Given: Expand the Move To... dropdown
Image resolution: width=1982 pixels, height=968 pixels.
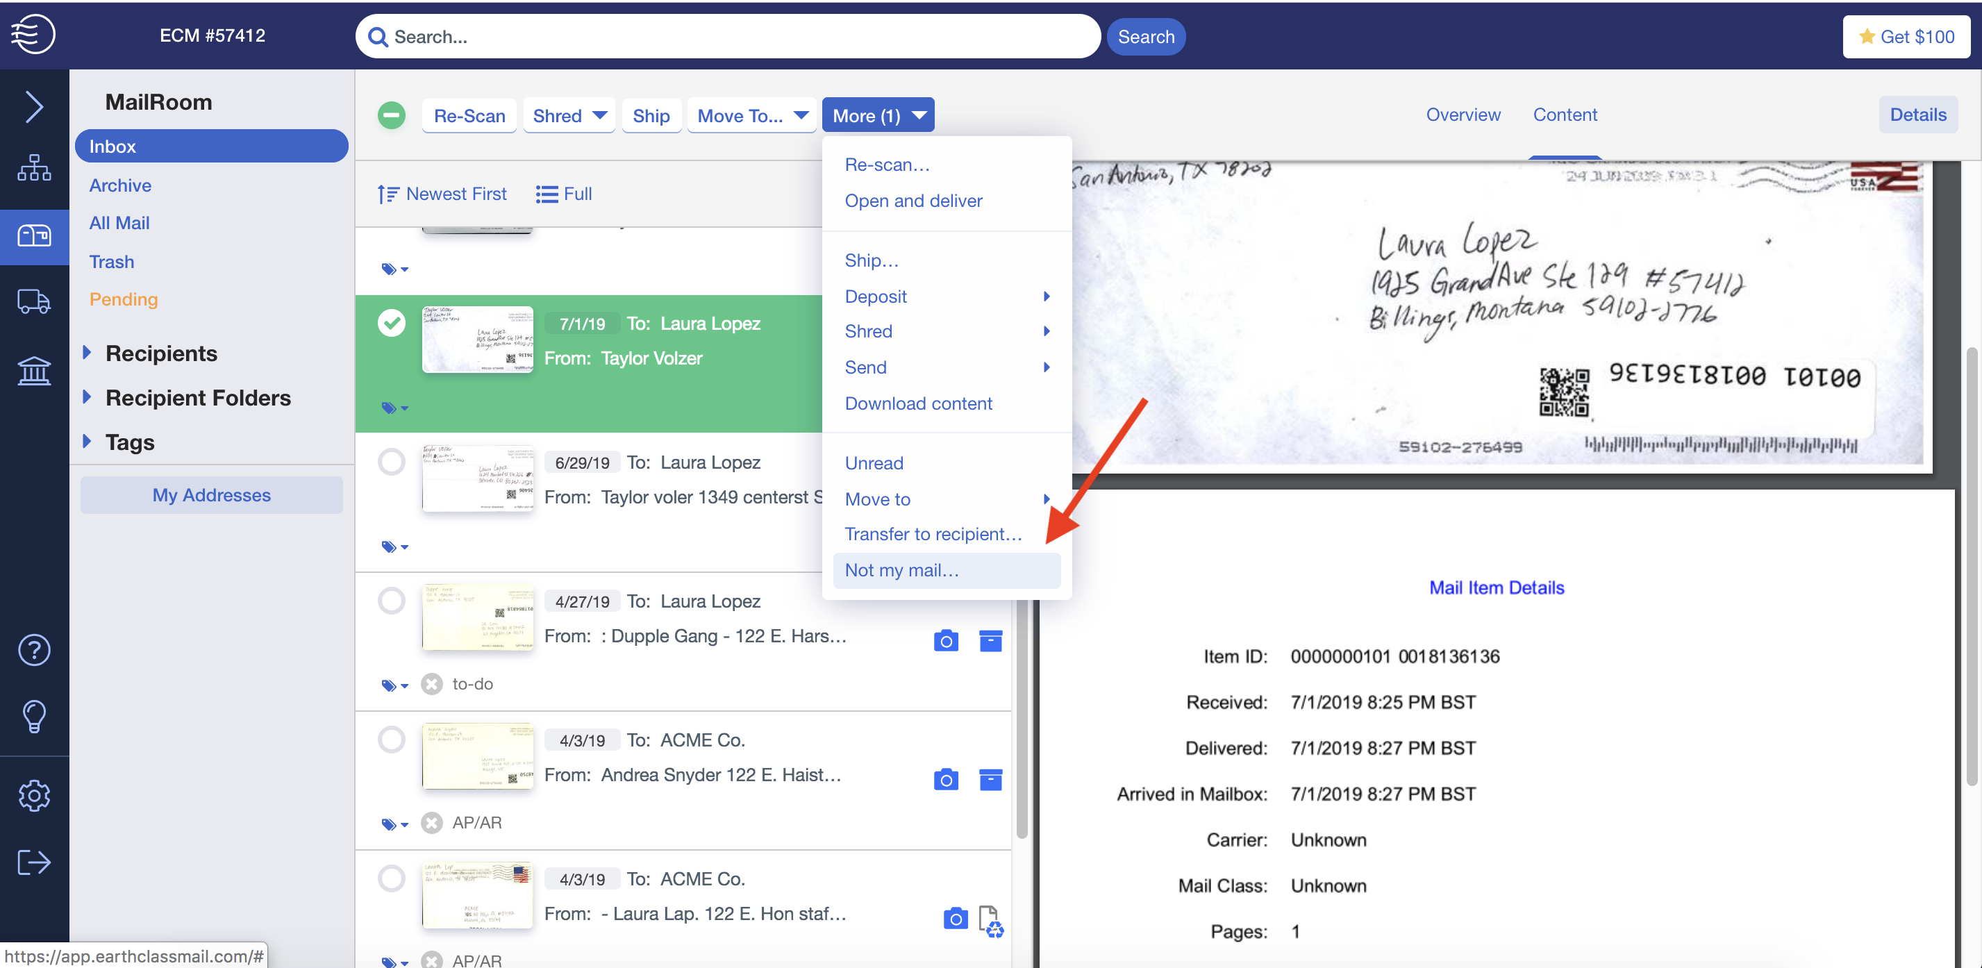Looking at the screenshot, I should coord(751,115).
